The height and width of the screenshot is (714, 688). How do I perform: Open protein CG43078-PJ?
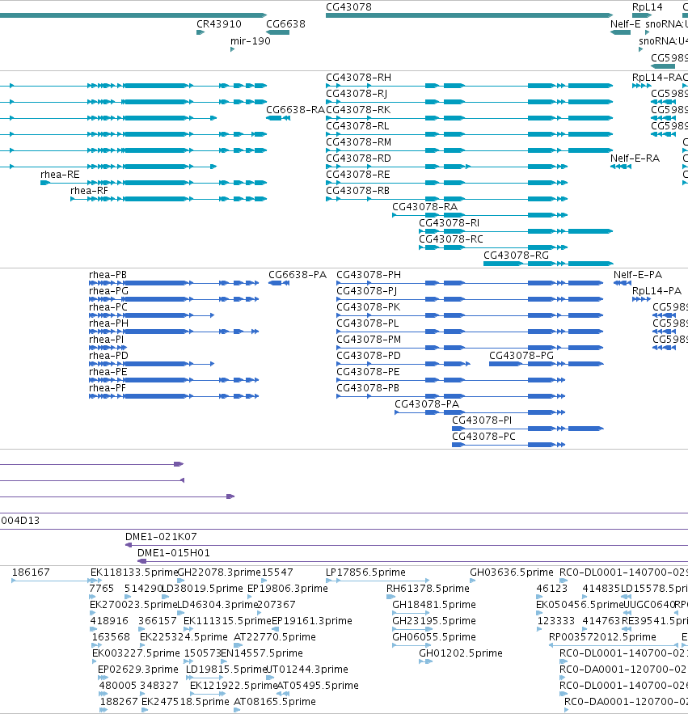pos(470,299)
